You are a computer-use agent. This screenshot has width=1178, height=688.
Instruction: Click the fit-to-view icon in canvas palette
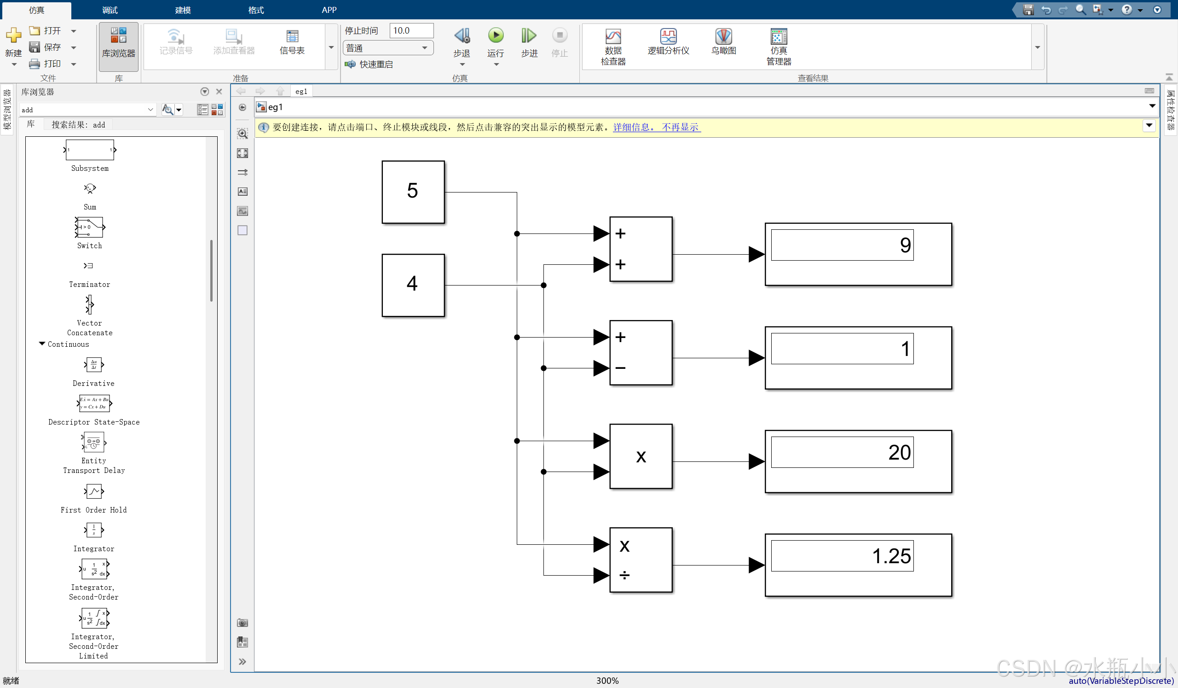[x=242, y=153]
